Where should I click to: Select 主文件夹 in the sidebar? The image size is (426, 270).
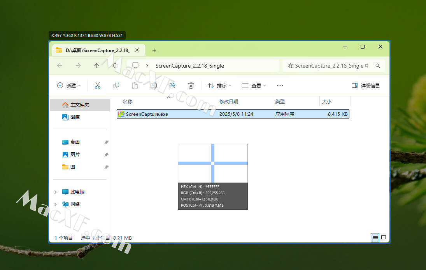click(x=80, y=105)
